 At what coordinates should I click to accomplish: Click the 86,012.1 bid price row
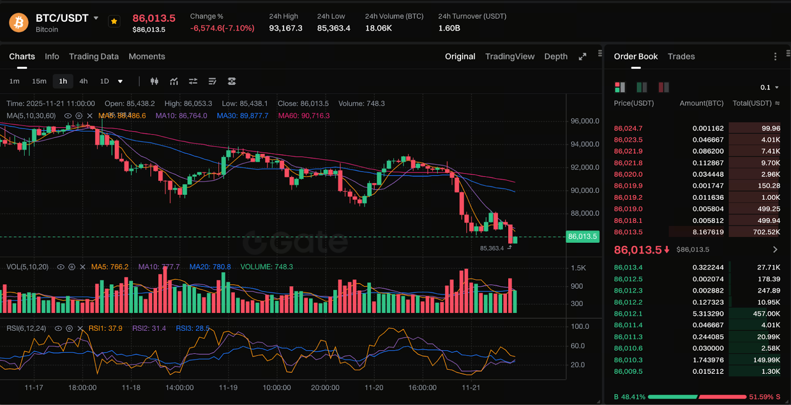click(x=628, y=314)
